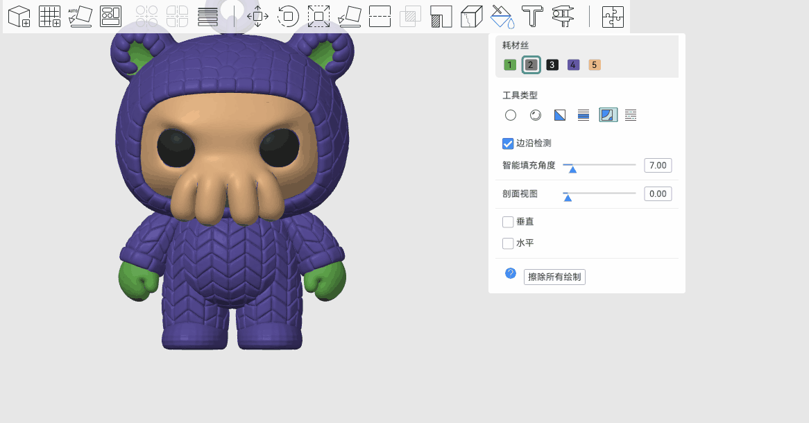Toggle the Color painting bucket tool
The width and height of the screenshot is (809, 423).
coord(502,17)
